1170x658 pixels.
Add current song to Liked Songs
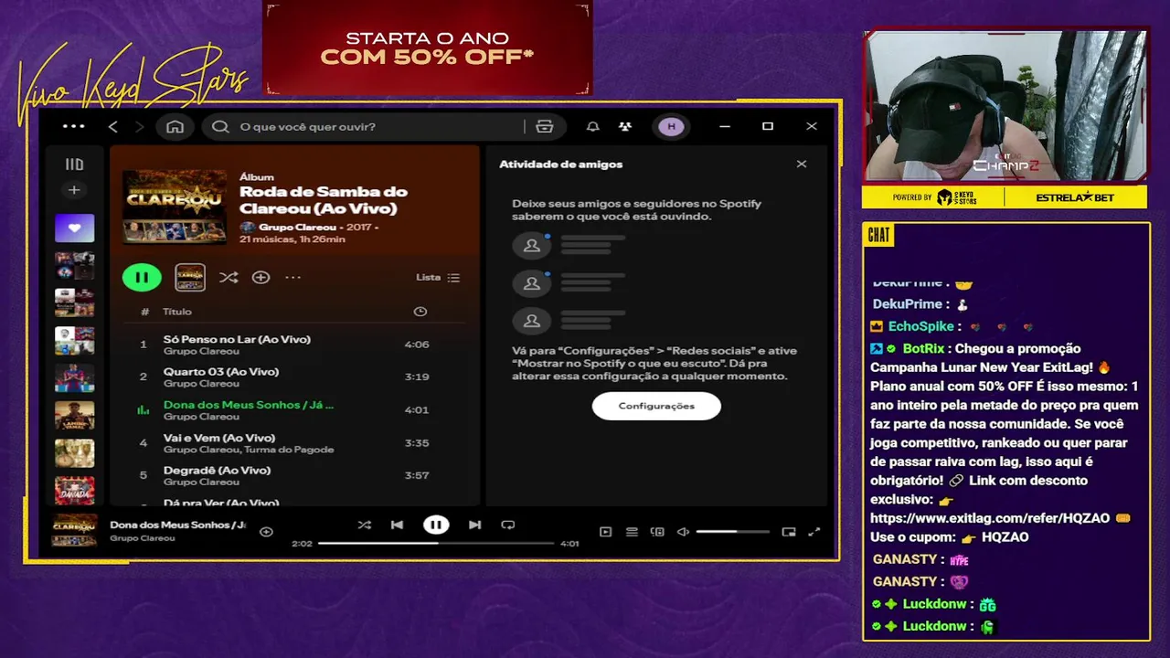click(266, 531)
